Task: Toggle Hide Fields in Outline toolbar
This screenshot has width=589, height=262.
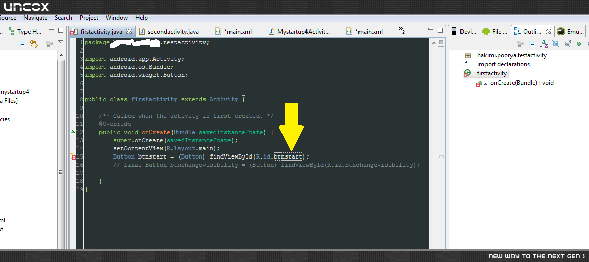Action: click(x=555, y=44)
